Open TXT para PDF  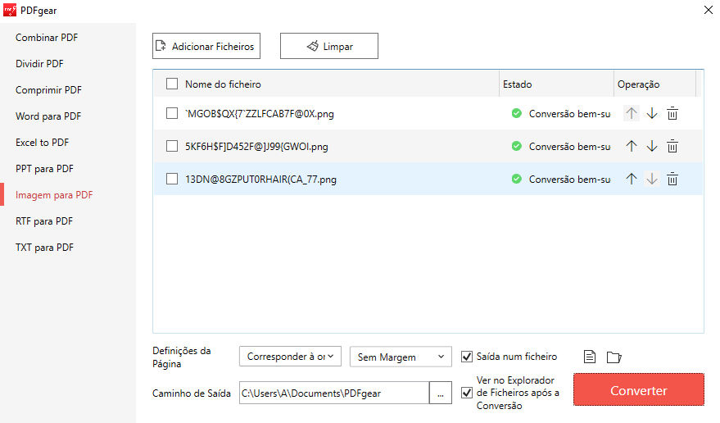(x=44, y=248)
